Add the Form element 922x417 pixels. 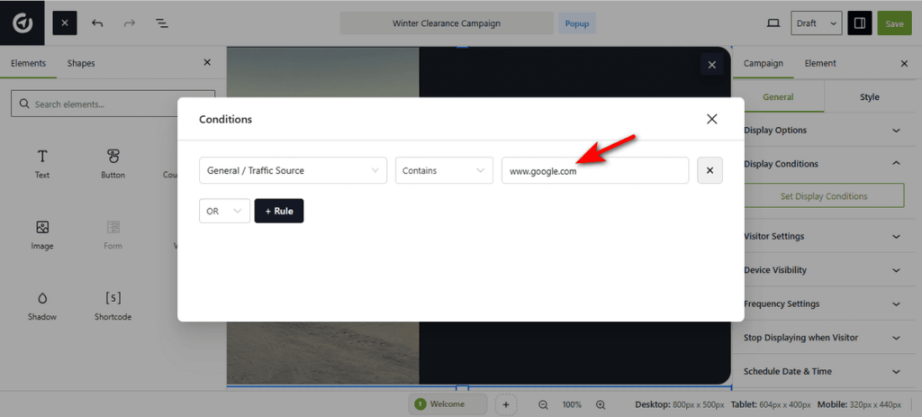[113, 235]
